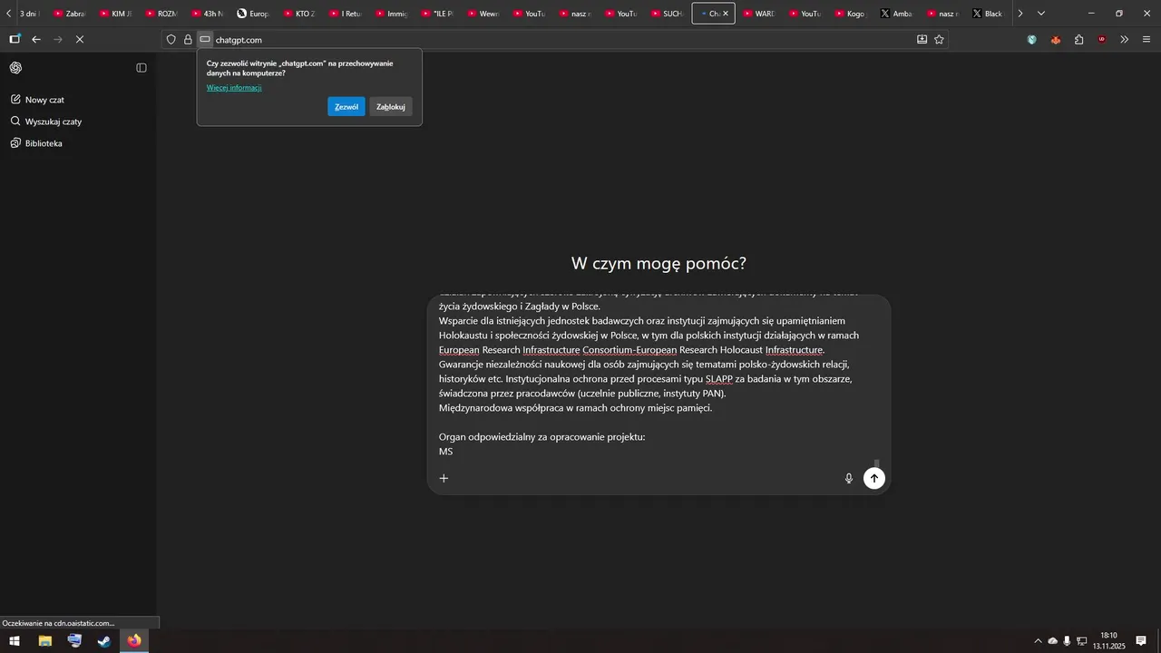Open Firefox View icon left of back arrow
The image size is (1161, 653).
click(x=15, y=40)
